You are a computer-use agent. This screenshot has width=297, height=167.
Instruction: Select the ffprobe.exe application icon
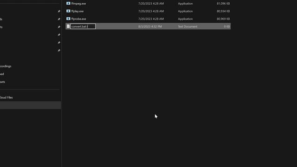pos(68,19)
